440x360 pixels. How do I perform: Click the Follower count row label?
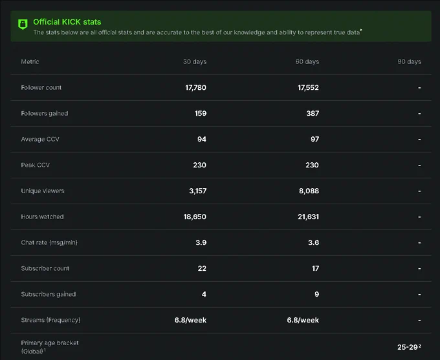41,87
